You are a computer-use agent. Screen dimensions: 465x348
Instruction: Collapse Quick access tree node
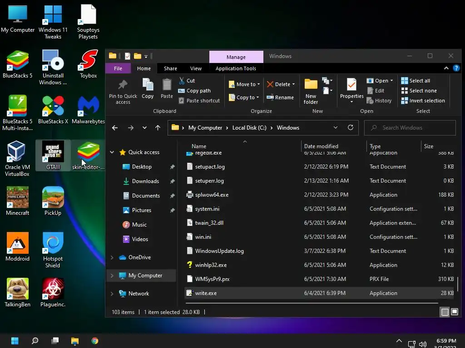tap(112, 152)
